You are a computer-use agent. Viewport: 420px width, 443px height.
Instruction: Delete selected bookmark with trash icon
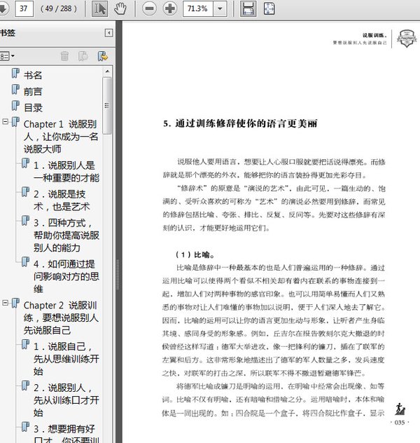(64, 56)
